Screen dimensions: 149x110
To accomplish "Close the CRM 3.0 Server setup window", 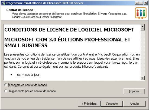I will point(145,3).
